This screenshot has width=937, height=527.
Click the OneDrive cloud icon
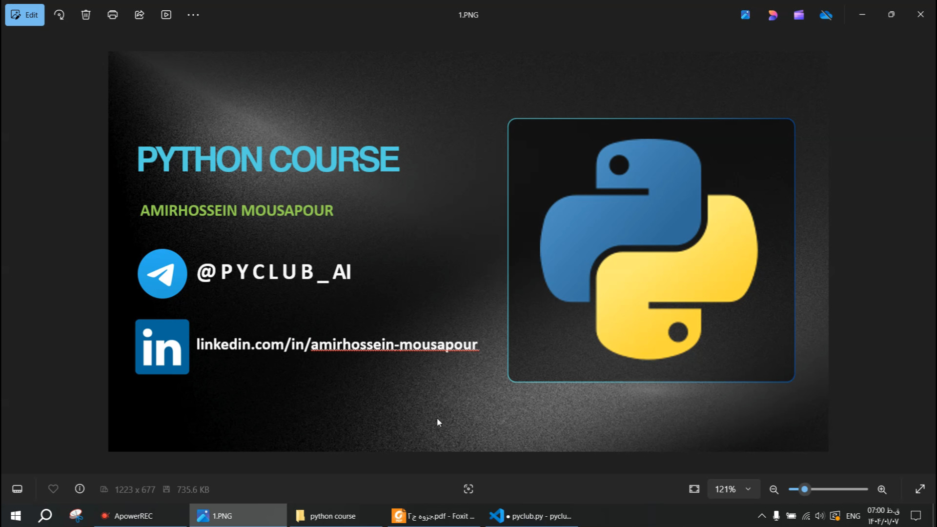point(826,15)
